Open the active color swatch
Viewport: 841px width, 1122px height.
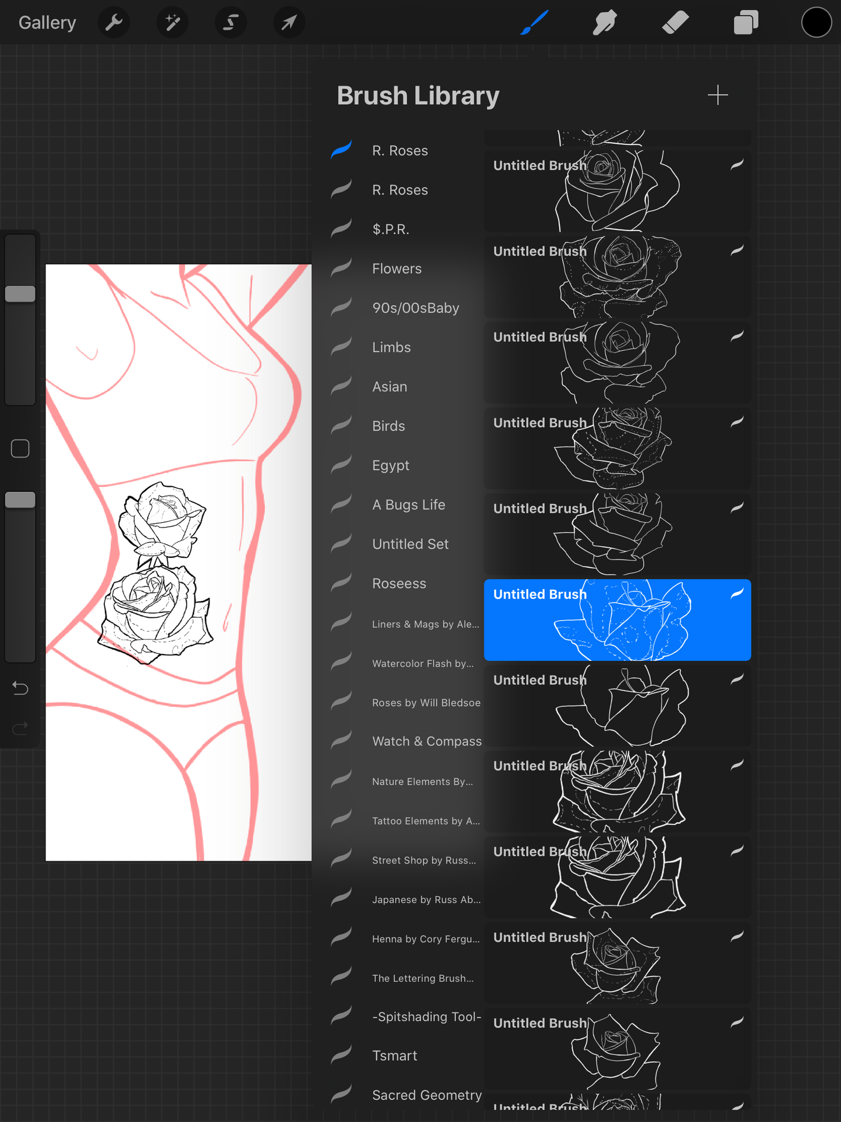[816, 23]
